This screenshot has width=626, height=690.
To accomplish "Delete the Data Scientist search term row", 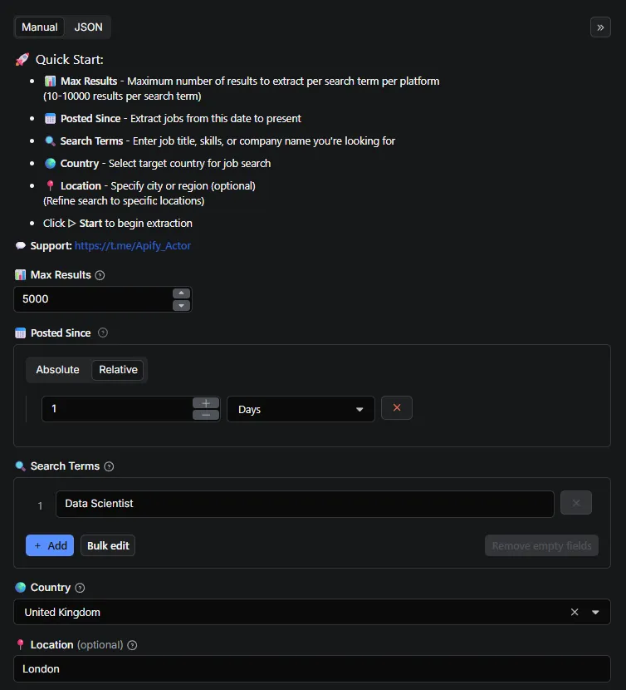I will tap(576, 503).
